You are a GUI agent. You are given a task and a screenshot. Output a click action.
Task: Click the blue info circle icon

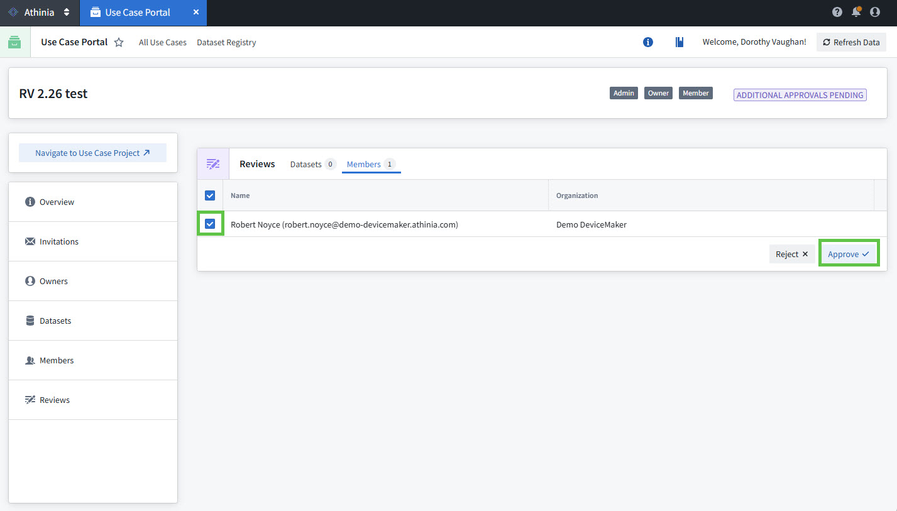click(648, 42)
